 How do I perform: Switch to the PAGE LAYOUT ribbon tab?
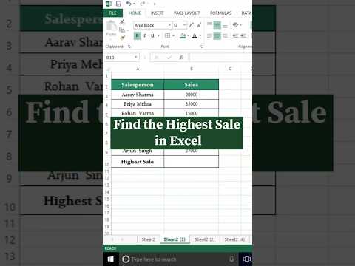[186, 13]
